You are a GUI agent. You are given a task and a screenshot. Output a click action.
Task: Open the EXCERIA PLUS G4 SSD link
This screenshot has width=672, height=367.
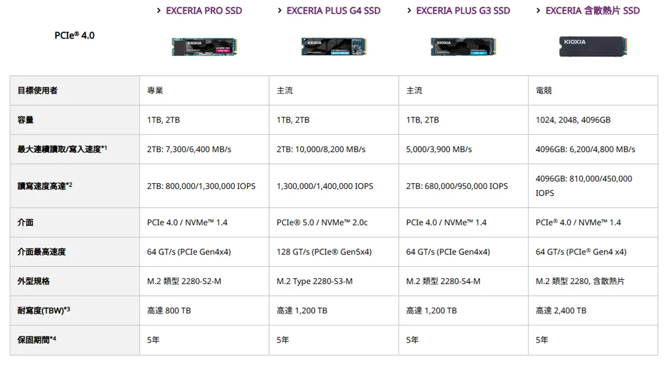pyautogui.click(x=333, y=11)
